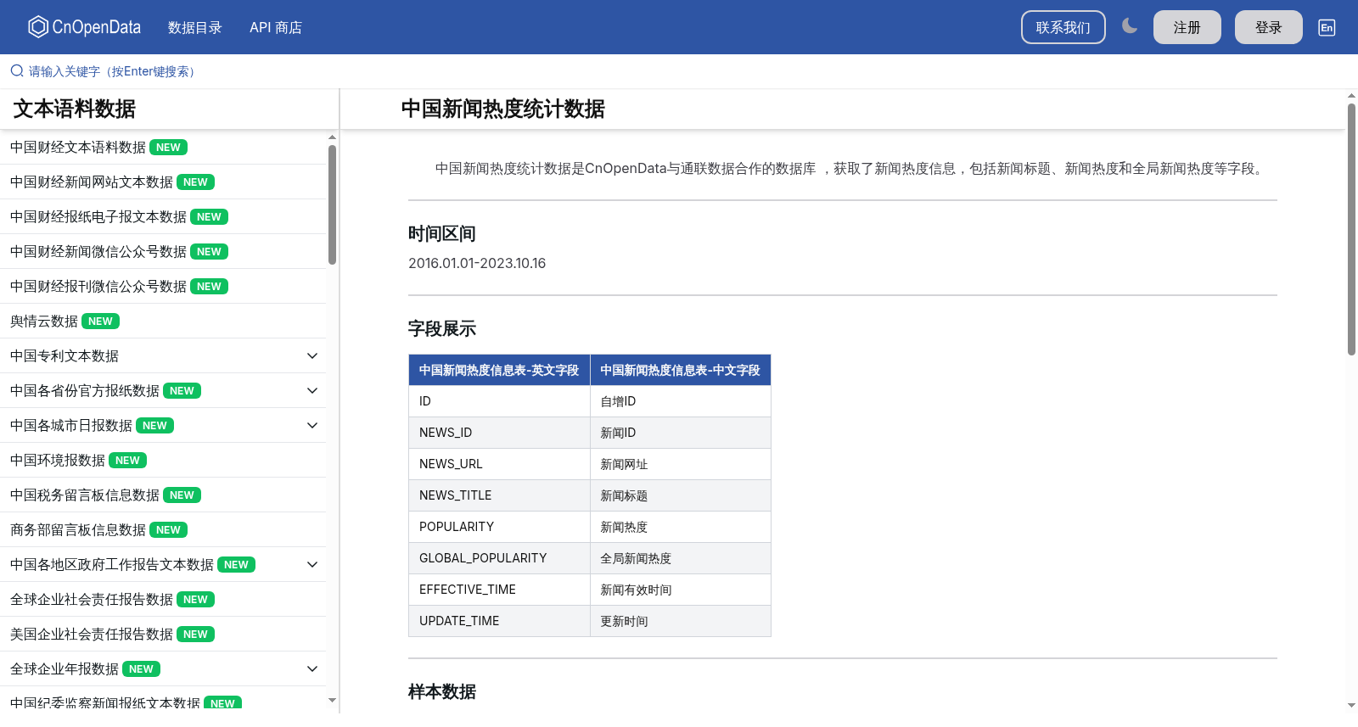Click the 全局新闻热度 table cell
The width and height of the screenshot is (1358, 727).
[681, 558]
